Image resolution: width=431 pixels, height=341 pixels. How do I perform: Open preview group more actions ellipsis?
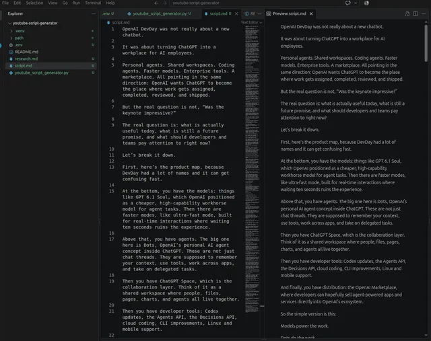(x=424, y=13)
